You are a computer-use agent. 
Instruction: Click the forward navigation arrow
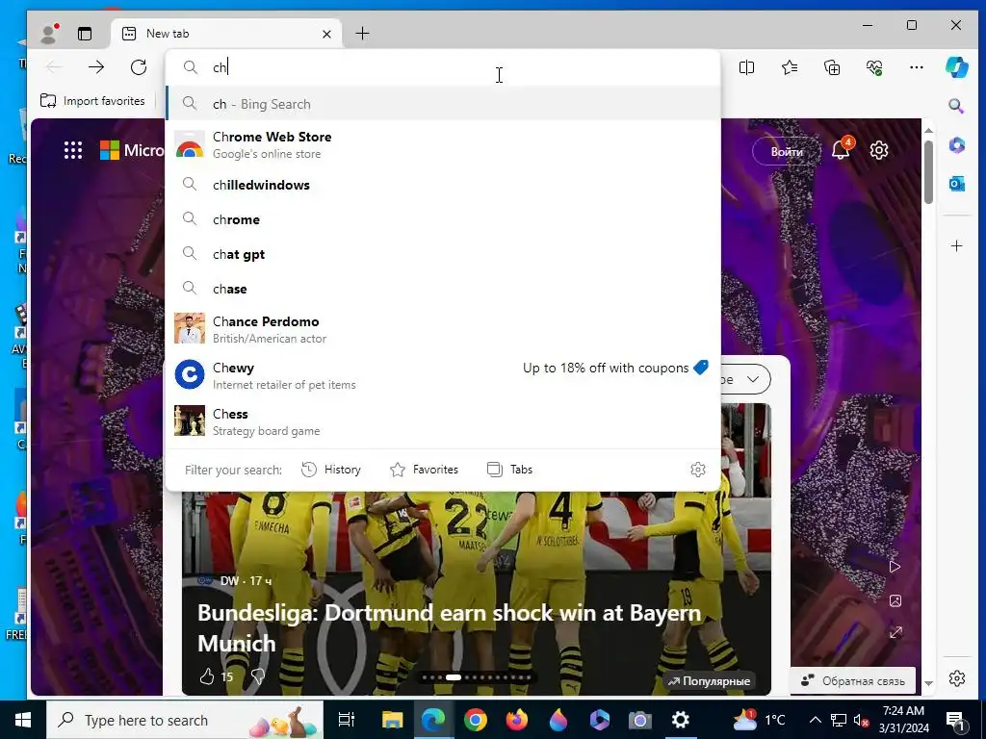[96, 67]
